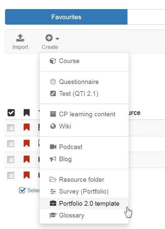
Task: Click the Podcast video camera icon
Action: [x=53, y=147]
